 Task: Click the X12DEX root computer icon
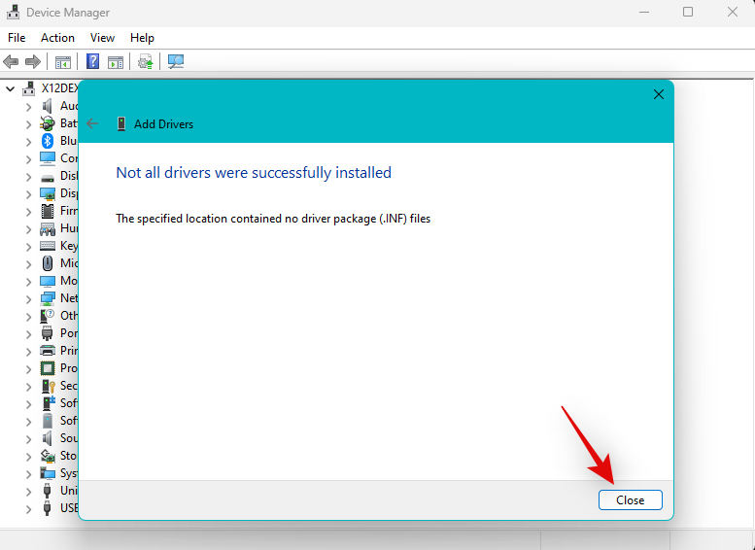click(x=29, y=88)
